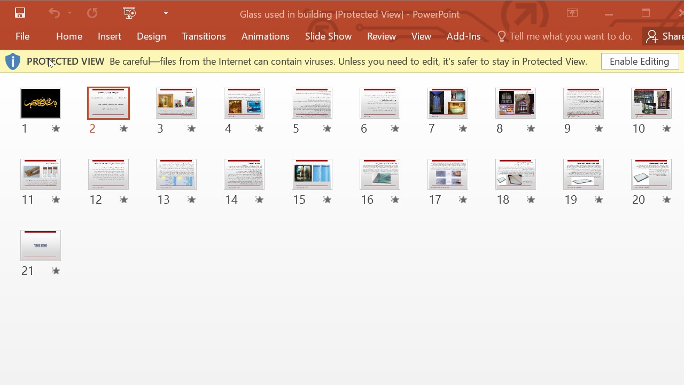Select slide 1 thumbnail with gold calligraphy
Screen dimensions: 684x385
tap(41, 103)
